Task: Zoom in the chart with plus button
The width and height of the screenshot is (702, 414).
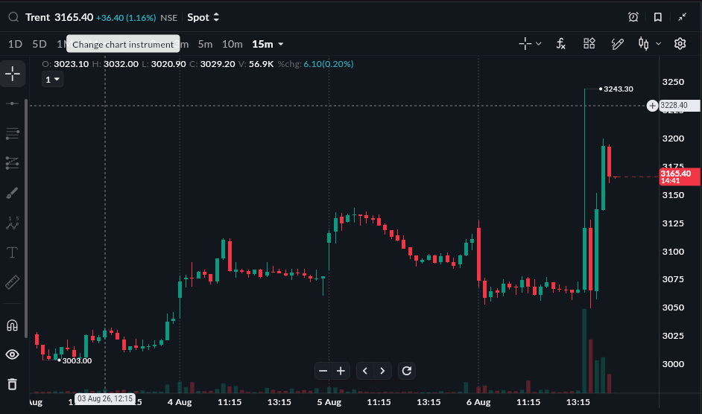Action: (341, 371)
